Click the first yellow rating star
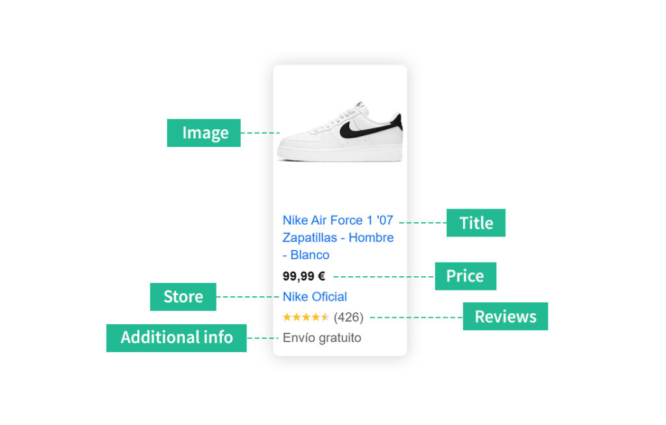The image size is (666, 425). click(x=287, y=317)
